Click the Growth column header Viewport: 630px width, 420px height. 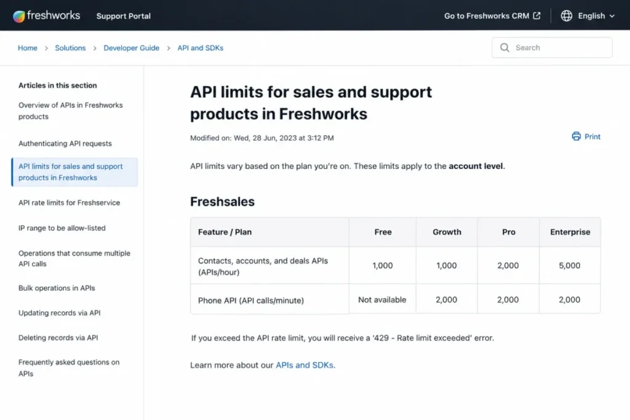(x=447, y=232)
